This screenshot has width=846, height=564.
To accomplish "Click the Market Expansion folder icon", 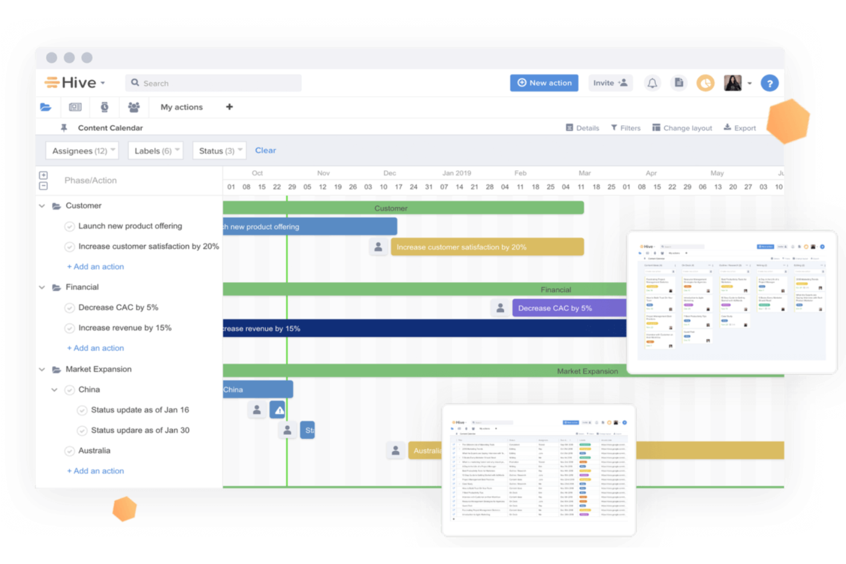I will click(x=57, y=369).
